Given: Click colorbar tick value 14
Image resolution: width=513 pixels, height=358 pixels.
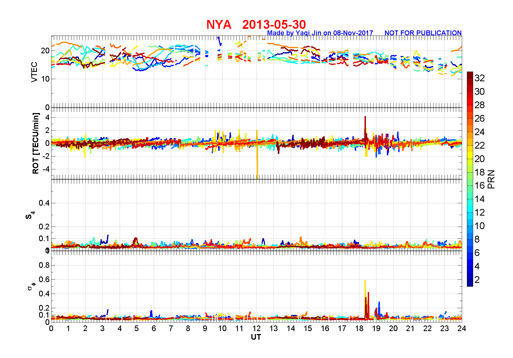Looking at the screenshot, I should coord(480,199).
